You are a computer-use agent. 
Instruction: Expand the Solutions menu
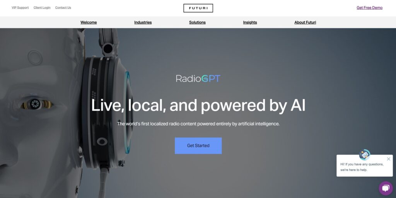(x=197, y=22)
